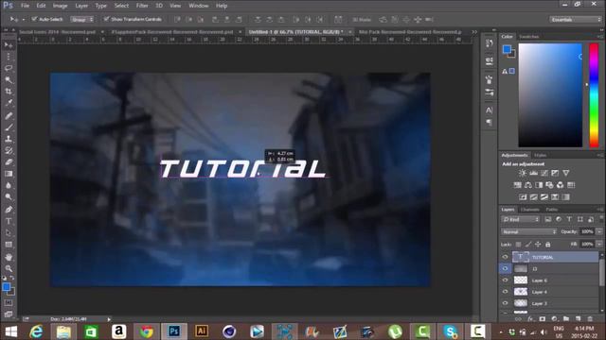
Task: Select the Lasso tool
Action: (x=9, y=69)
